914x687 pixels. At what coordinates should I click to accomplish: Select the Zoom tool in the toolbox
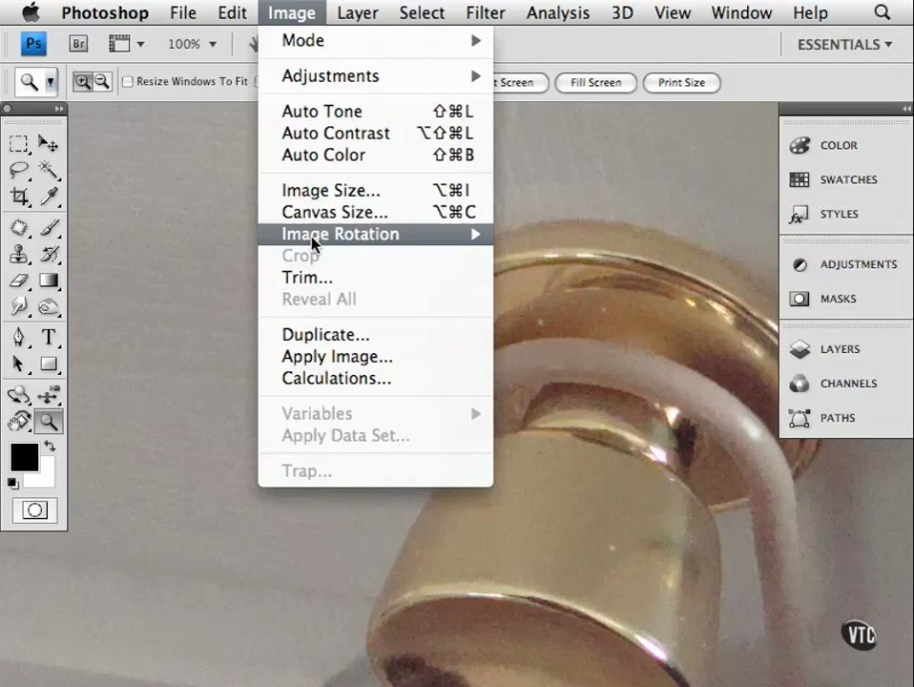tap(49, 422)
